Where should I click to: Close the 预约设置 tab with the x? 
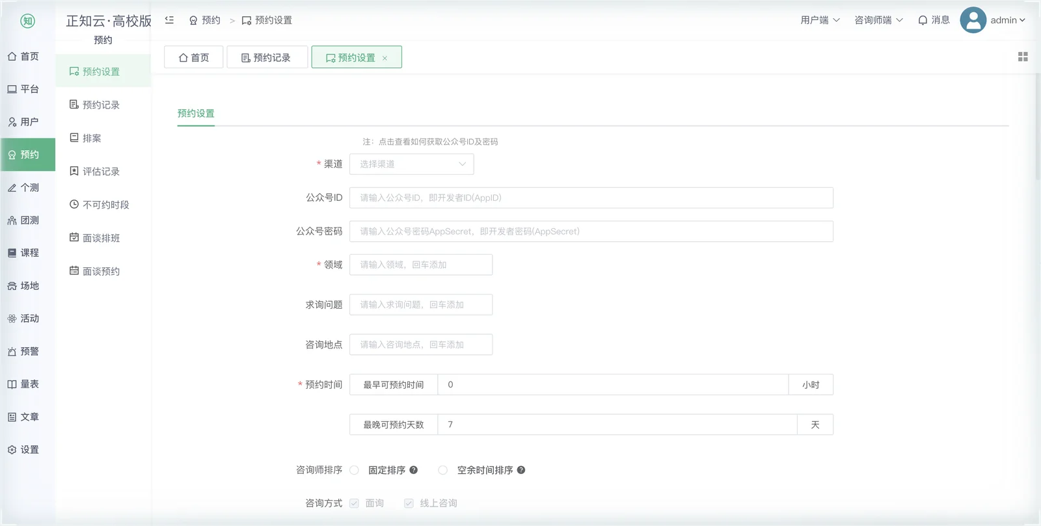385,58
